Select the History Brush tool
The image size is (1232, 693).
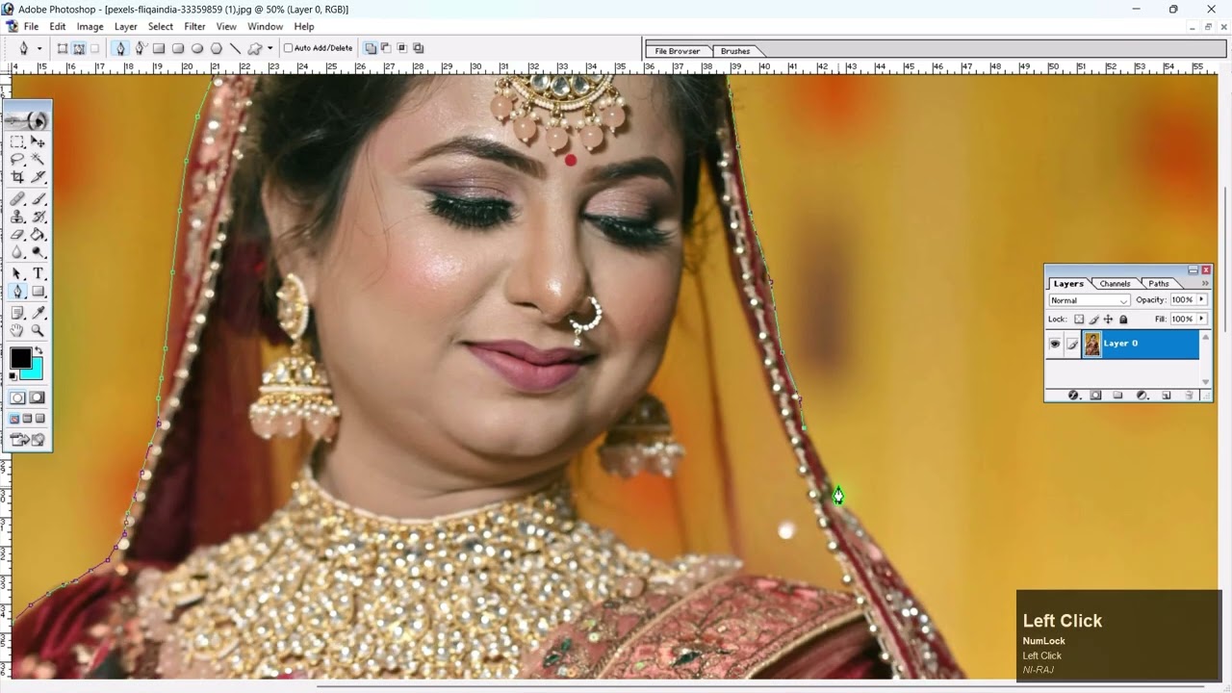tap(38, 217)
